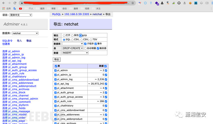Toggle the select-all 表 header checkbox
The image size is (213, 124).
click(56, 66)
